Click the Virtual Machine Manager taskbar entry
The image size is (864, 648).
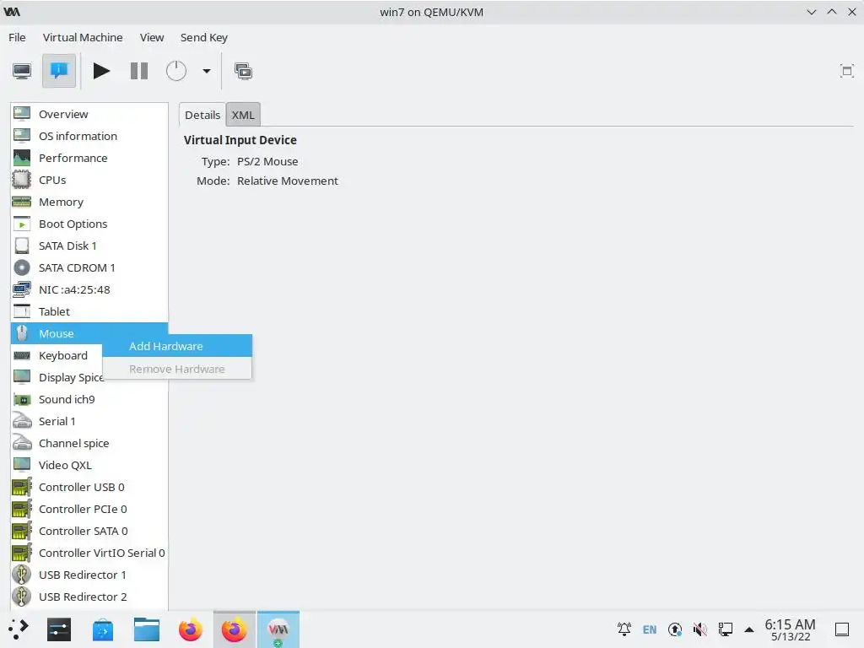point(278,629)
